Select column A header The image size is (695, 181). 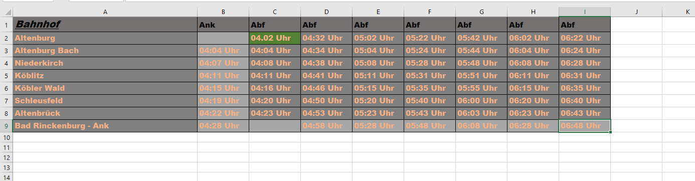(x=105, y=12)
